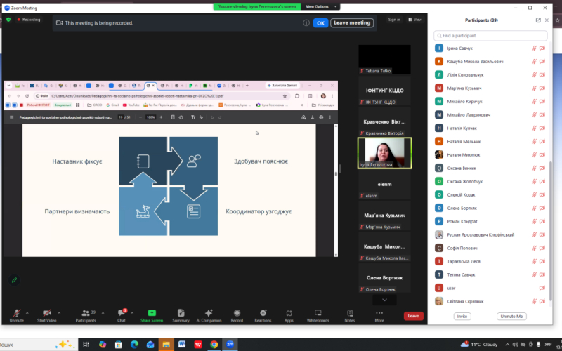The height and width of the screenshot is (351, 562).
Task: Click the Invite button
Action: 462,317
